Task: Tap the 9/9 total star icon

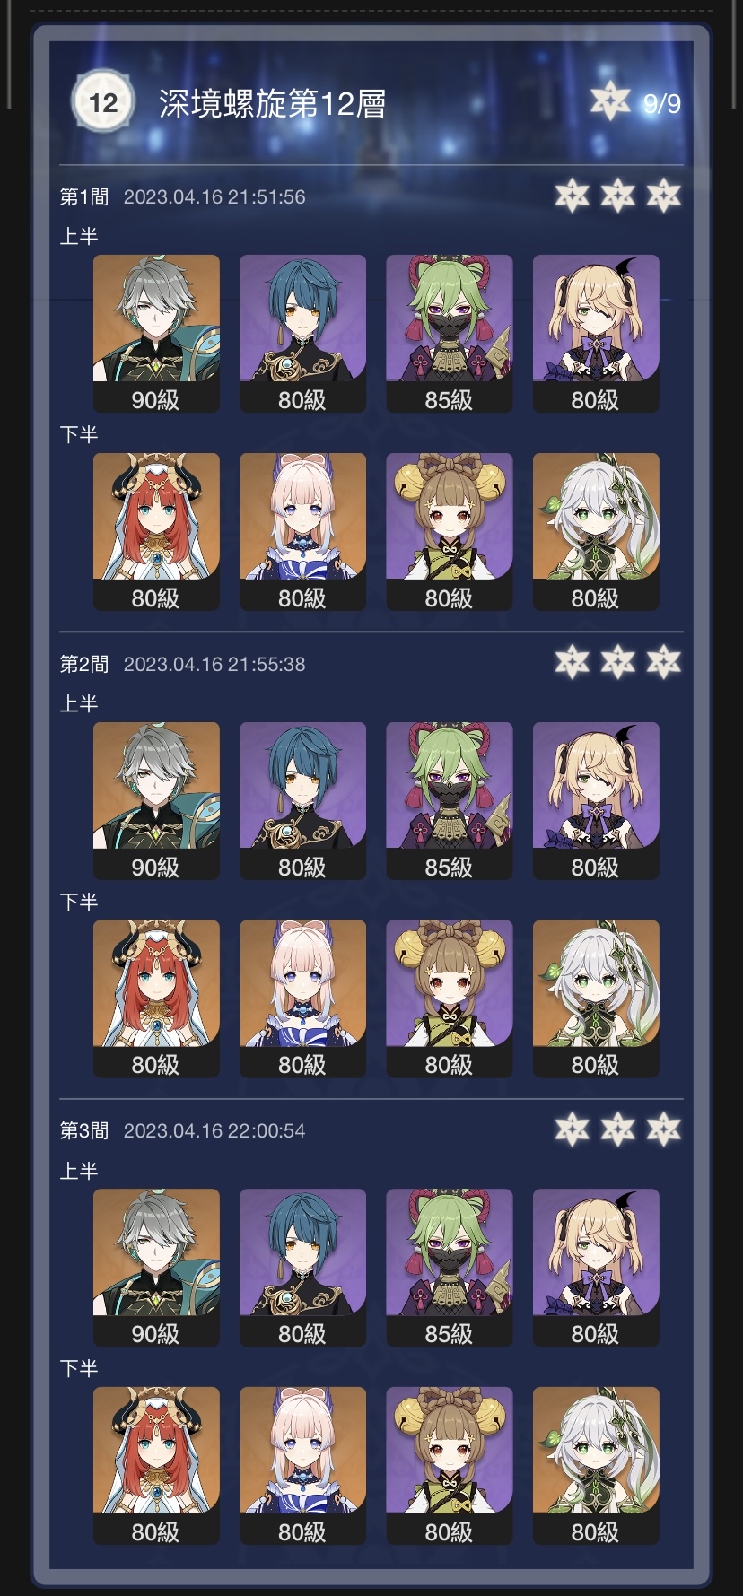Action: click(610, 101)
